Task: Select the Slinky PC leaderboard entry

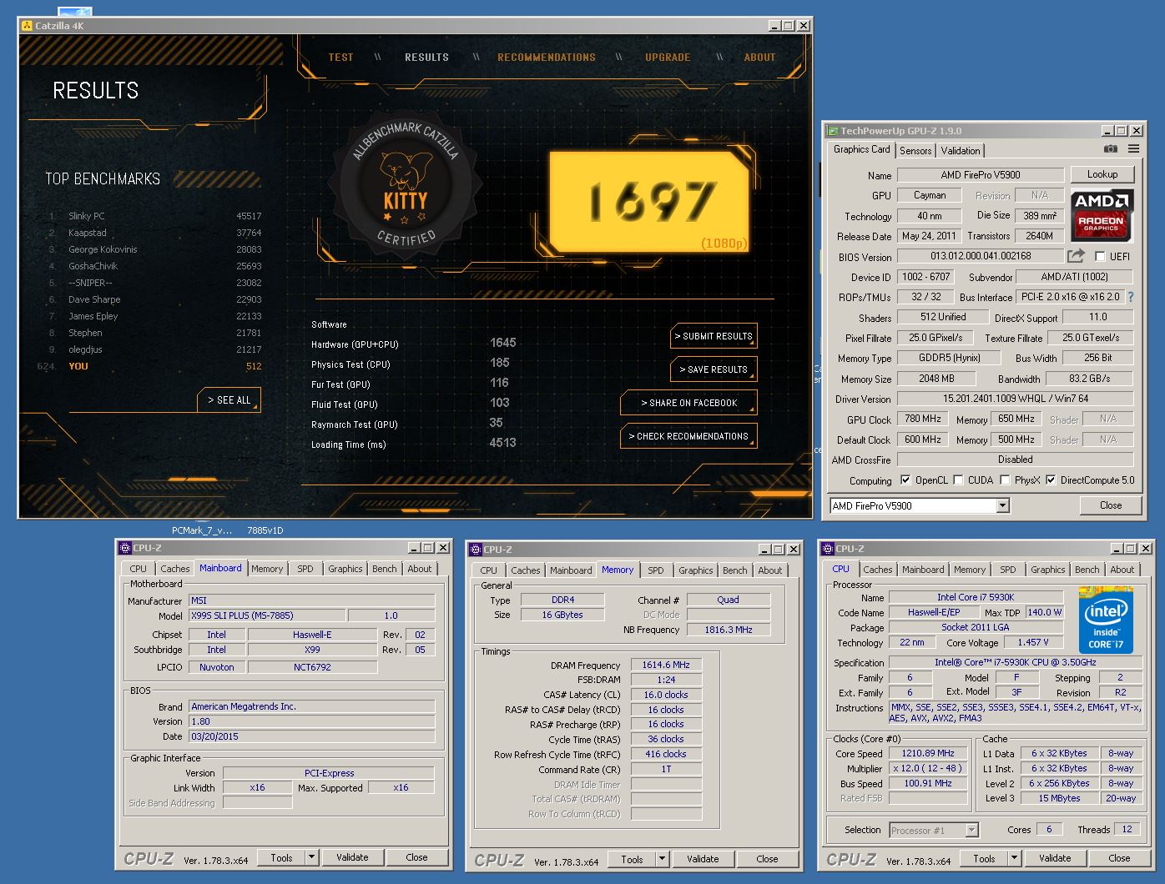Action: tap(155, 216)
